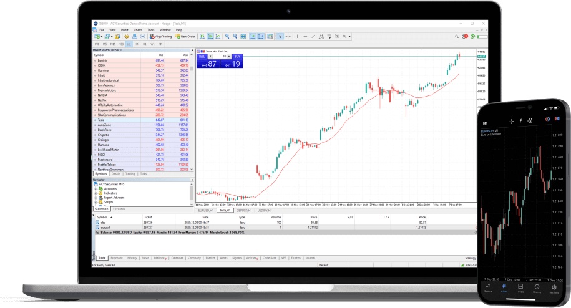Expand Accounts in Navigator tree
The height and width of the screenshot is (308, 571).
95,189
